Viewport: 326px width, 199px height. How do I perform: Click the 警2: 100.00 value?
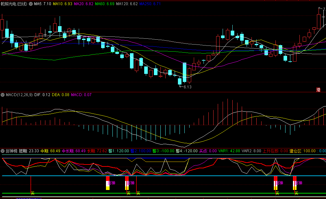(x=141, y=151)
